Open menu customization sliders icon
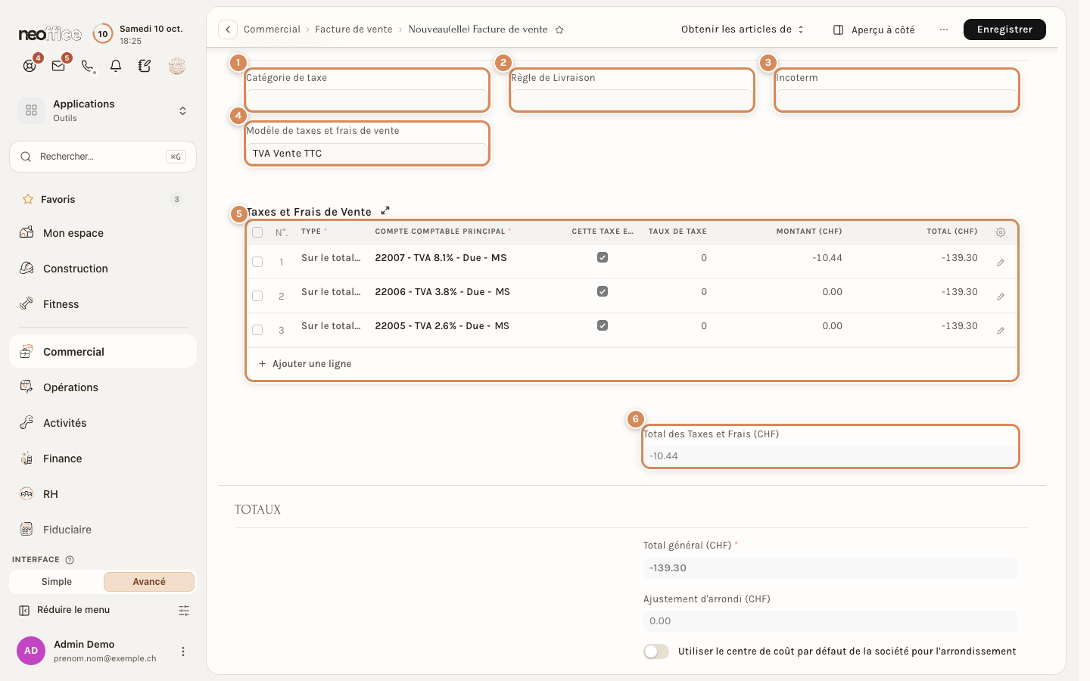The height and width of the screenshot is (681, 1090). click(184, 611)
